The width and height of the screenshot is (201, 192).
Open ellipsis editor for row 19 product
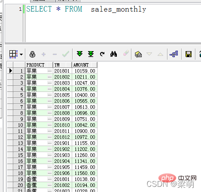(49, 179)
